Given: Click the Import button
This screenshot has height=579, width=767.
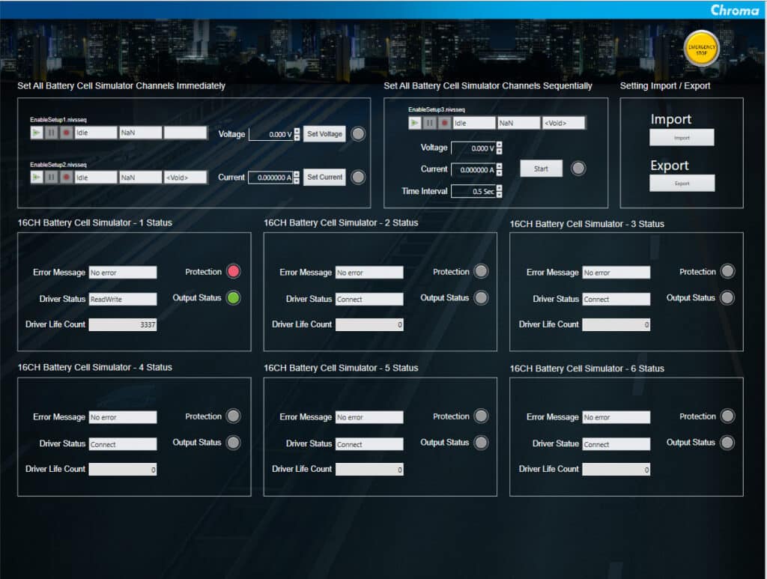Looking at the screenshot, I should pos(681,137).
